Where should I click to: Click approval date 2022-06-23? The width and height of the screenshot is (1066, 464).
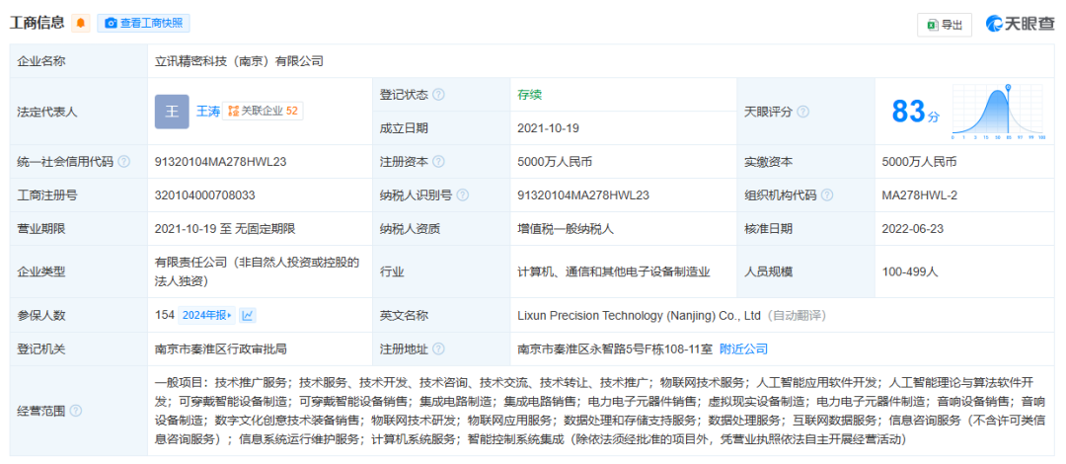(x=913, y=229)
